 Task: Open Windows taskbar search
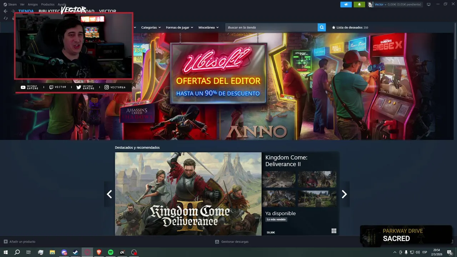pyautogui.click(x=17, y=252)
